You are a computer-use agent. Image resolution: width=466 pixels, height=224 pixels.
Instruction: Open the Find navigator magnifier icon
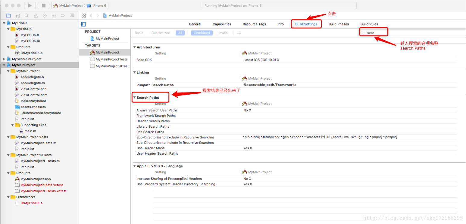pos(27,15)
